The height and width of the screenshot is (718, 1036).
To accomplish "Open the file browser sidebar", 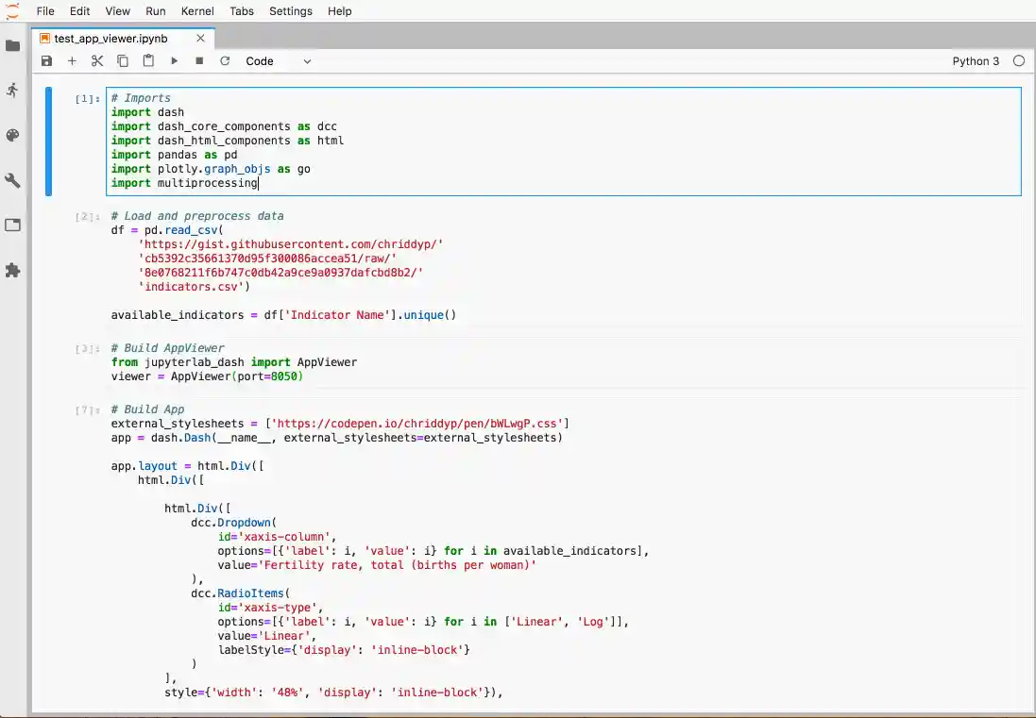I will 13,42.
